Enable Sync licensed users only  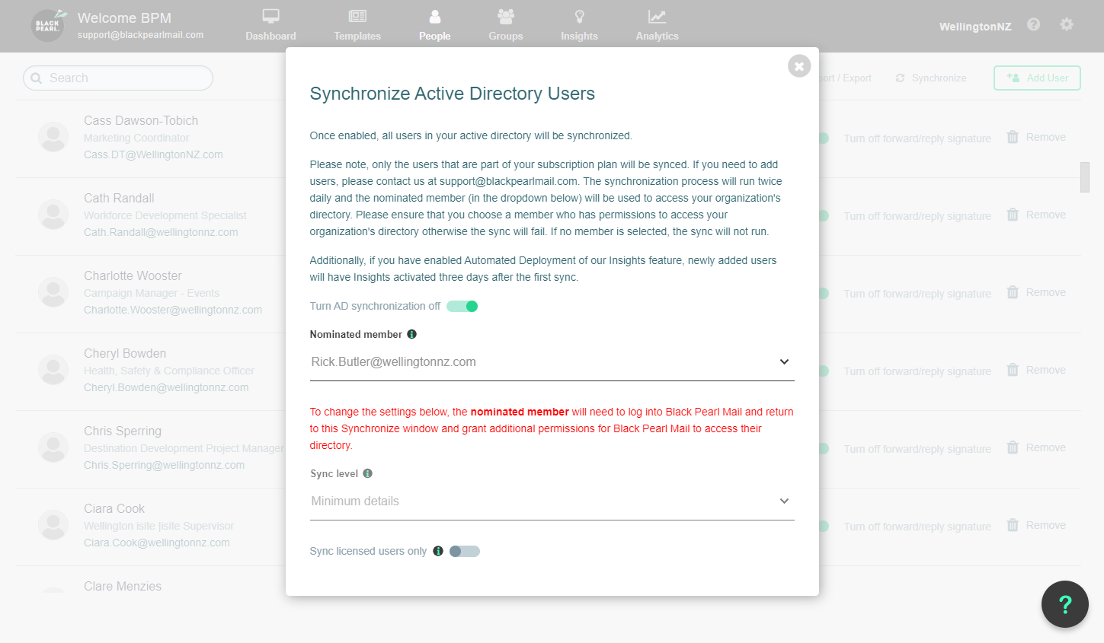[x=464, y=551]
